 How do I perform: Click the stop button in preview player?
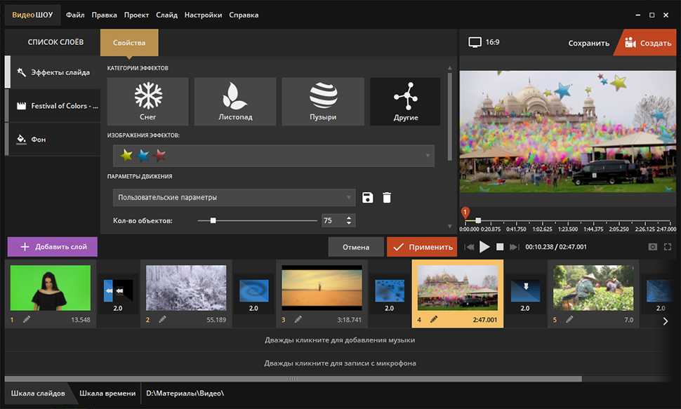500,247
